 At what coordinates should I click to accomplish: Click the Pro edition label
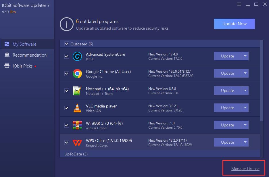[x=13, y=12]
